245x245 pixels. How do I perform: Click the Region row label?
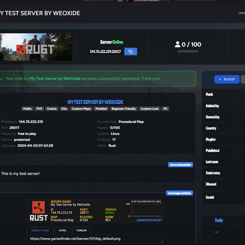(x=211, y=139)
